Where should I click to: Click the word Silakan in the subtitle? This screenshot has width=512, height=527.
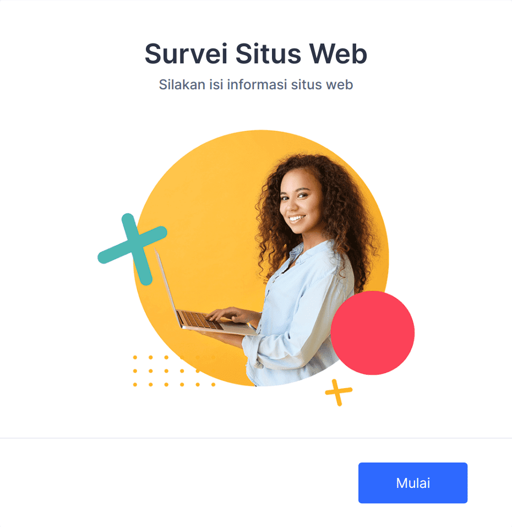182,84
